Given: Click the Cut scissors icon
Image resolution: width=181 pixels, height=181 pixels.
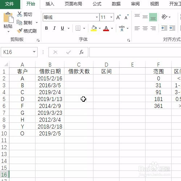Looking at the screenshot, I should tap(20, 14).
